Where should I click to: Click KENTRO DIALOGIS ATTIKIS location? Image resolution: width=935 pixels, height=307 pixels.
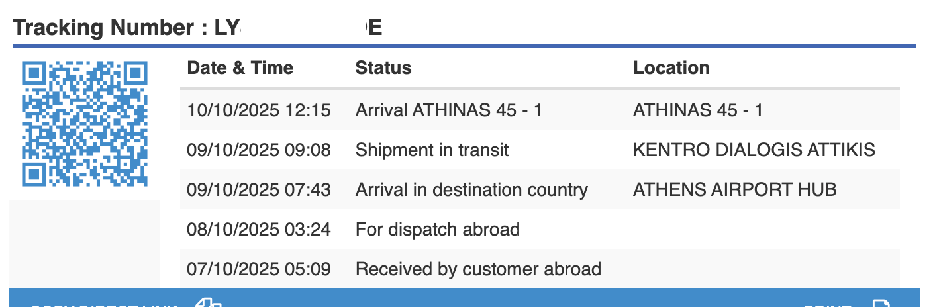click(754, 150)
